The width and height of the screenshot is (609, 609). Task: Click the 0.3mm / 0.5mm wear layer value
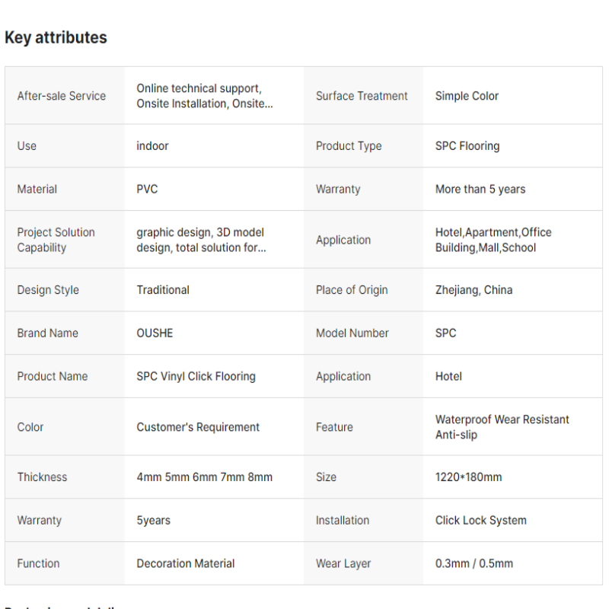pyautogui.click(x=473, y=563)
